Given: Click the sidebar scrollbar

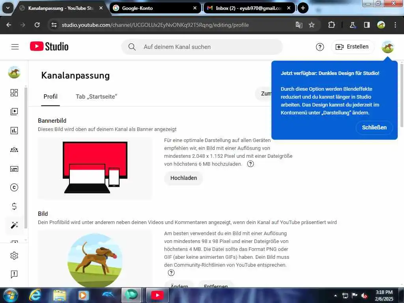Looking at the screenshot, I should pyautogui.click(x=26, y=158).
